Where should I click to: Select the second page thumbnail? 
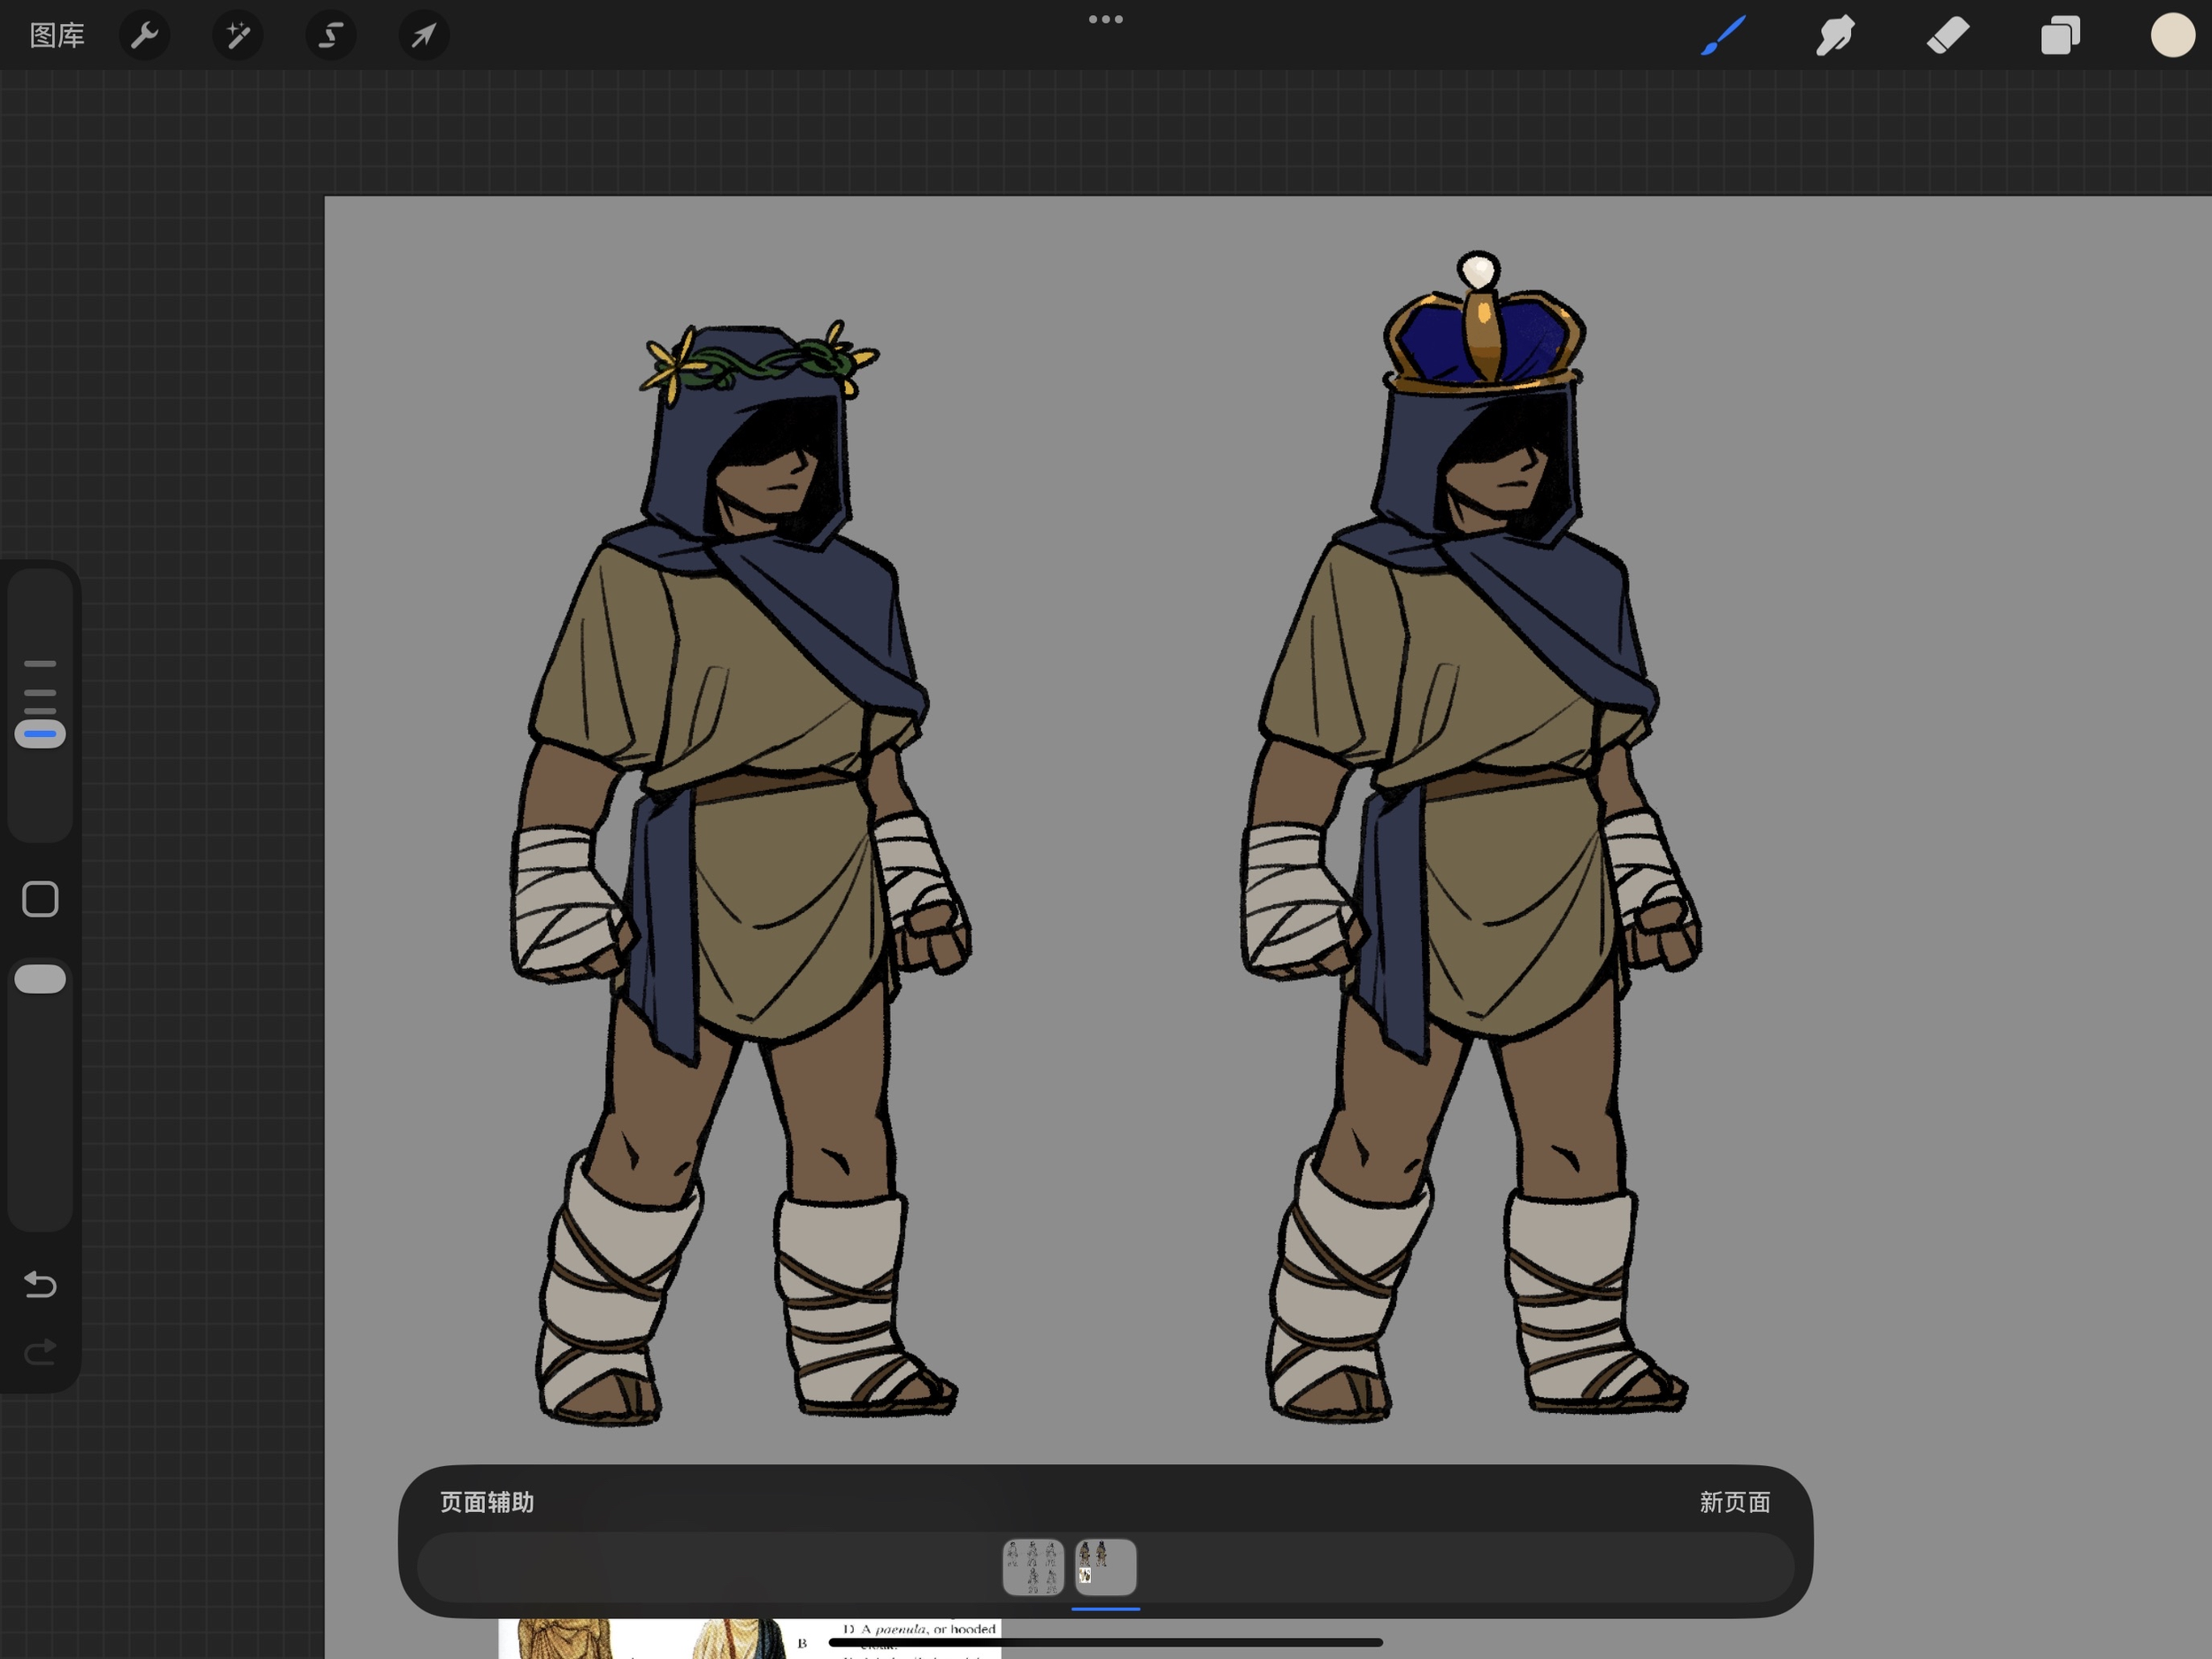pyautogui.click(x=1105, y=1567)
